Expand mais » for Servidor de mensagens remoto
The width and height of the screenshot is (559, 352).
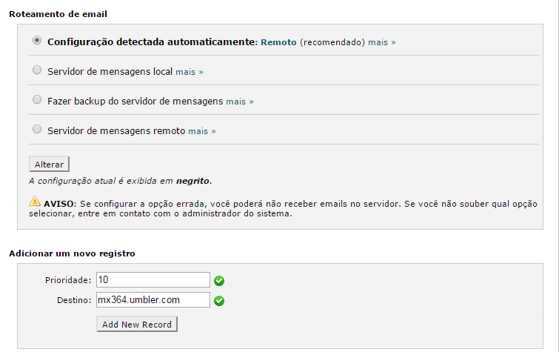pyautogui.click(x=202, y=131)
